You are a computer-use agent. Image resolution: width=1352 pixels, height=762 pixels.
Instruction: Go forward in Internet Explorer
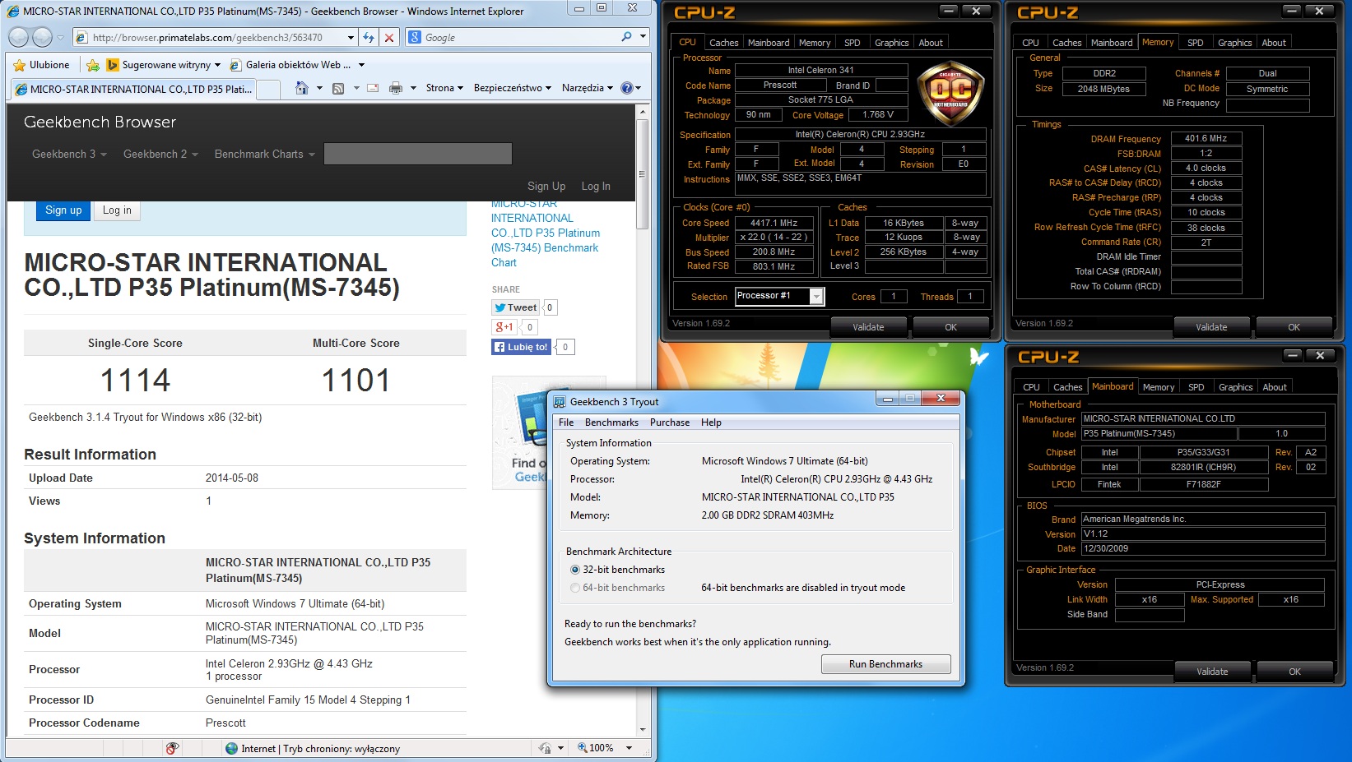click(x=43, y=37)
